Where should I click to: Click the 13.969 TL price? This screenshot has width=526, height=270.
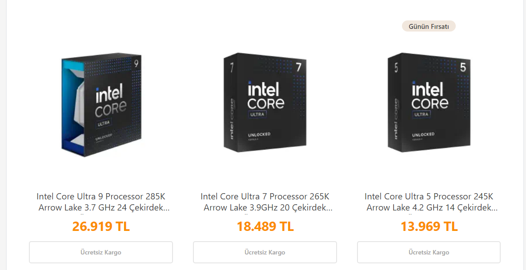(429, 226)
